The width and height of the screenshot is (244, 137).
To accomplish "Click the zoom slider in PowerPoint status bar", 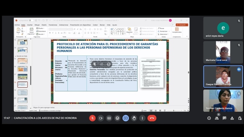I will pyautogui.click(x=175, y=111).
